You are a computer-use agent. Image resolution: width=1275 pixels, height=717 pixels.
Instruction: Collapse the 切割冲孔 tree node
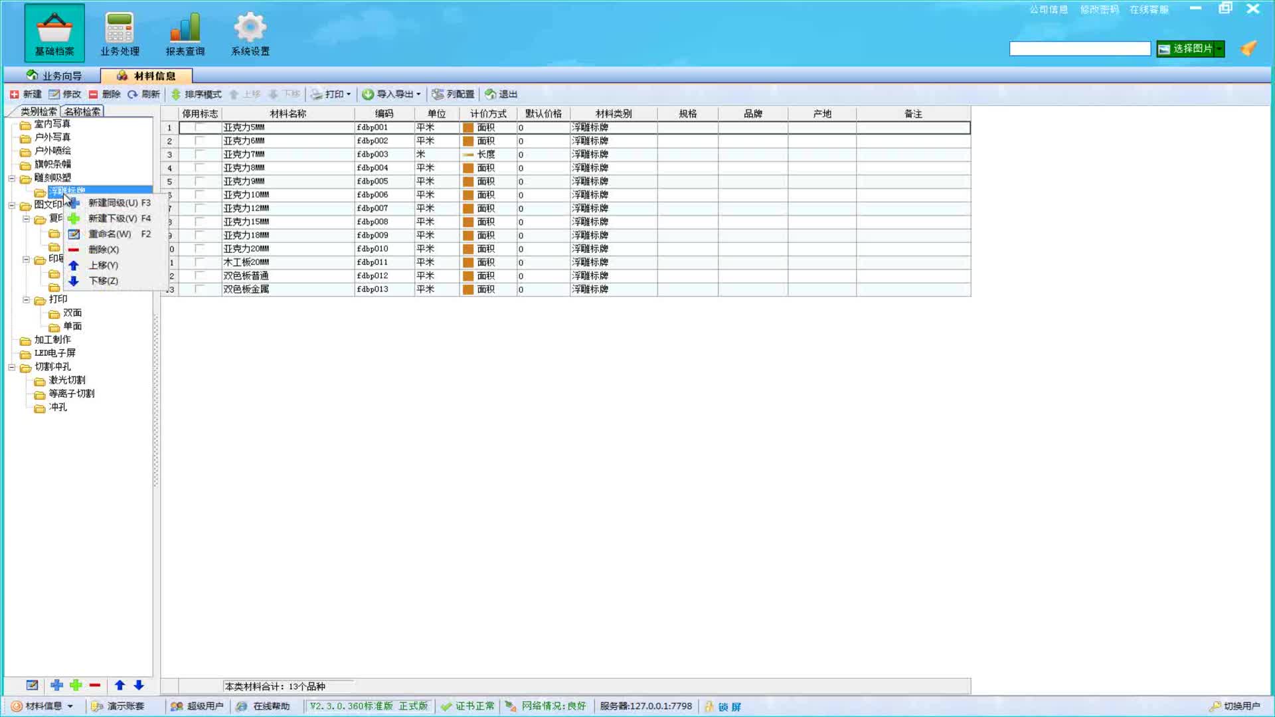pos(12,366)
